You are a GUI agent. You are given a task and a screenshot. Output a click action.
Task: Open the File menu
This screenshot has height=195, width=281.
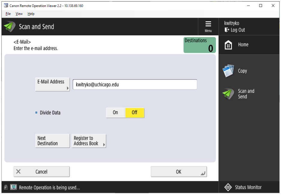[8, 14]
